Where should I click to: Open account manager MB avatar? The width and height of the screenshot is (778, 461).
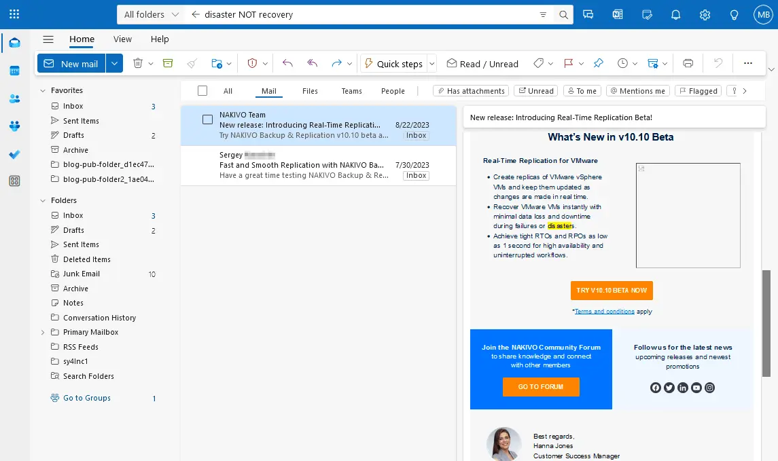tap(762, 15)
